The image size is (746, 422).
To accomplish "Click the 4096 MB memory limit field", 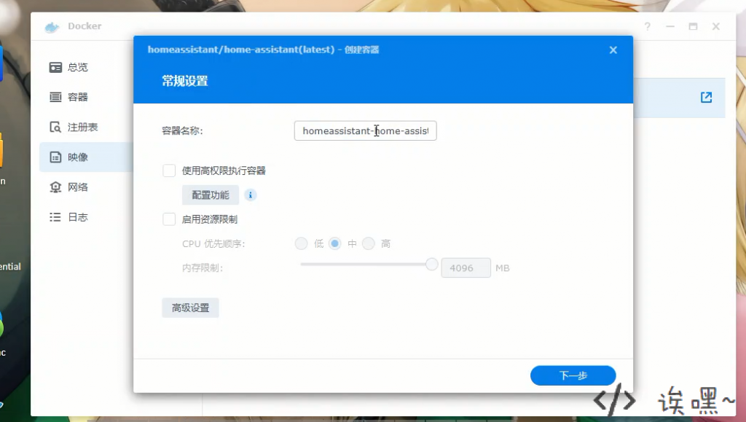I will click(466, 268).
